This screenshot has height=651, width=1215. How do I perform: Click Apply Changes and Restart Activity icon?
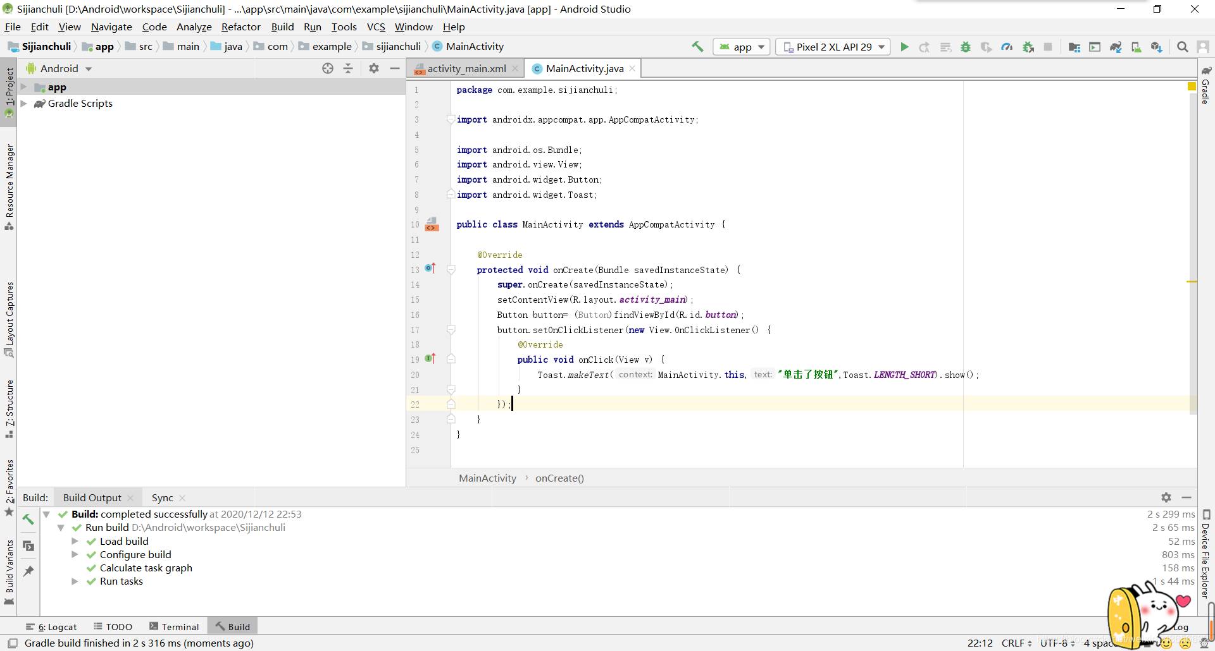925,47
